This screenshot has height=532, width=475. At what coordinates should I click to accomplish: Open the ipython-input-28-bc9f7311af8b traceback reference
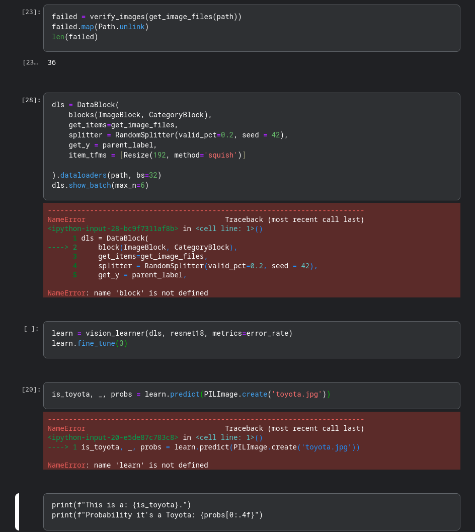[x=113, y=229]
